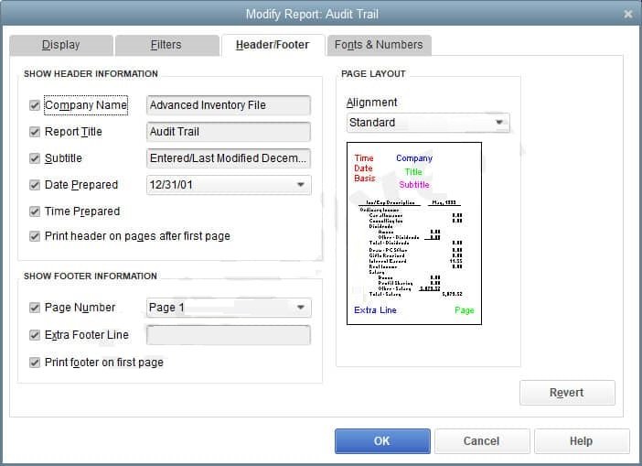Click the Subtitle text field

(x=229, y=158)
